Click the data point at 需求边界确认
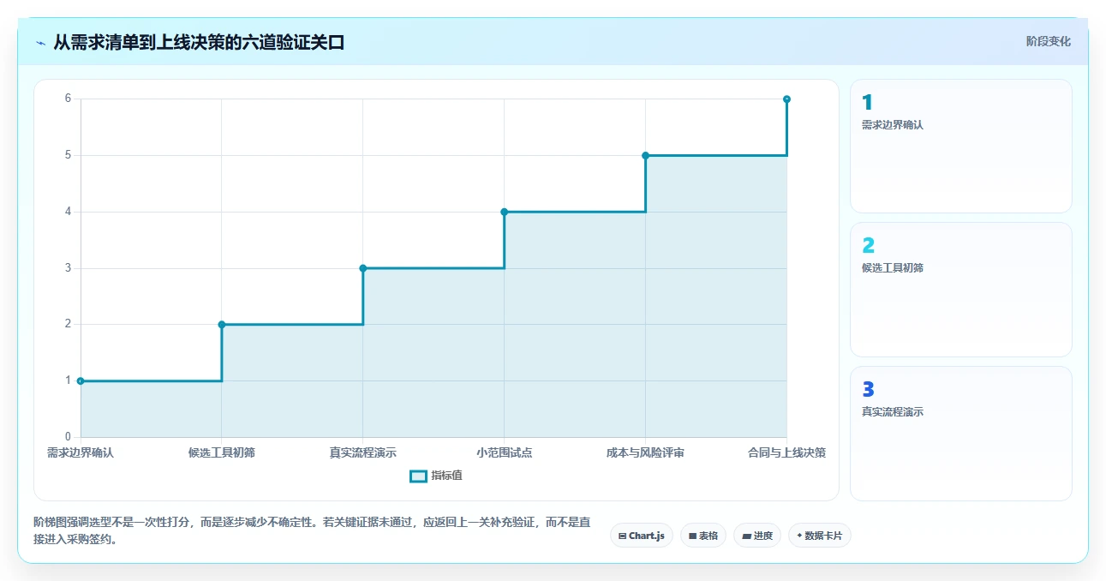Image resolution: width=1106 pixels, height=581 pixels. click(x=81, y=380)
